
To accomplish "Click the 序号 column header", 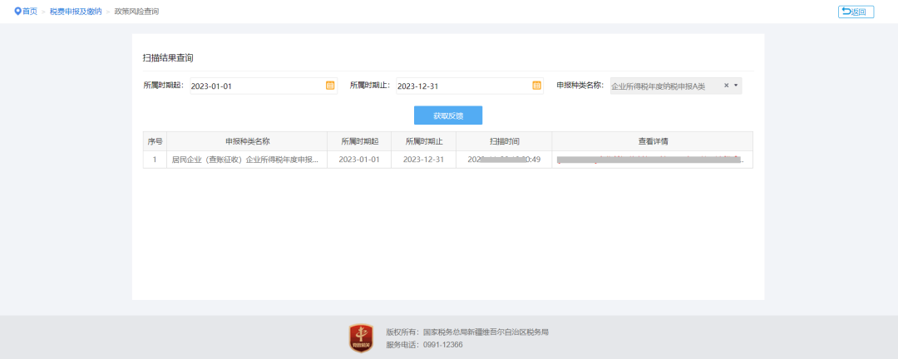I will click(155, 141).
